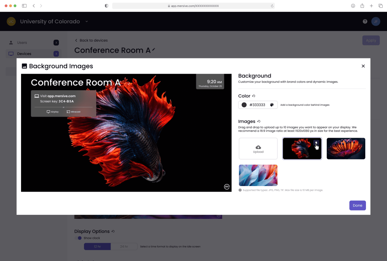Delete the betta fish image
387x261 pixels.
coord(316,143)
